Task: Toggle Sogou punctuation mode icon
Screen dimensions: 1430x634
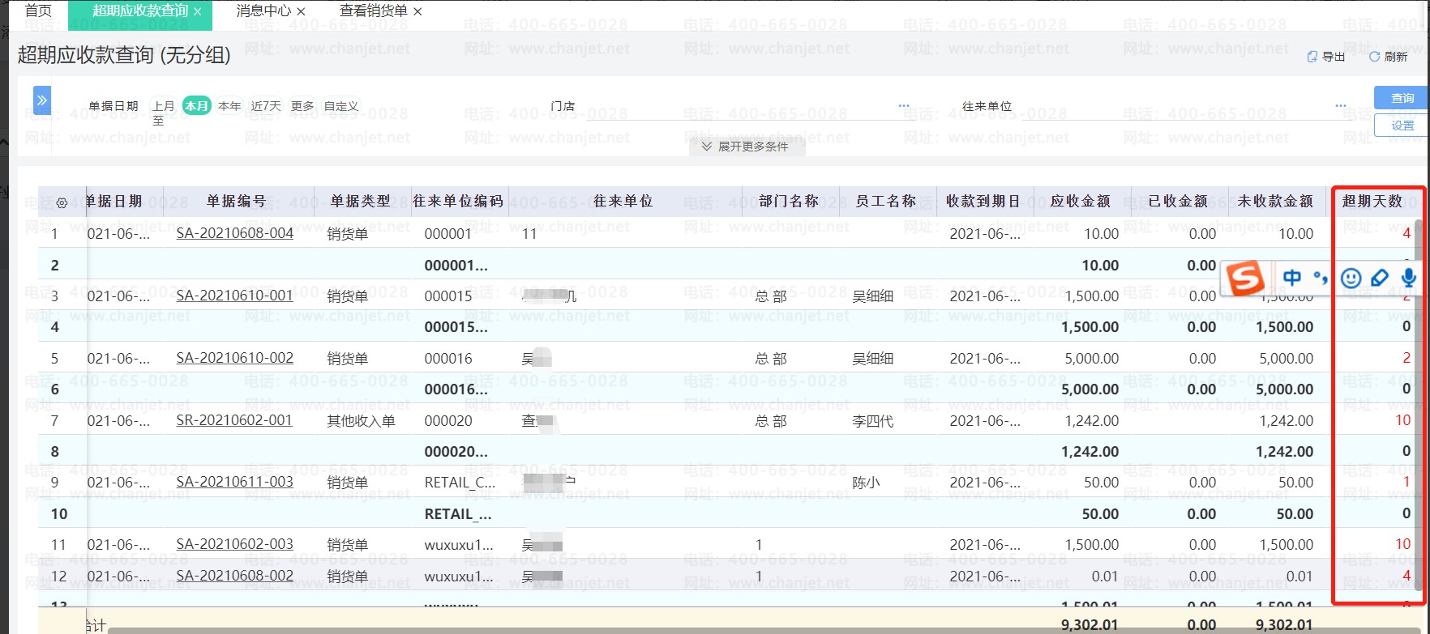Action: click(1321, 279)
